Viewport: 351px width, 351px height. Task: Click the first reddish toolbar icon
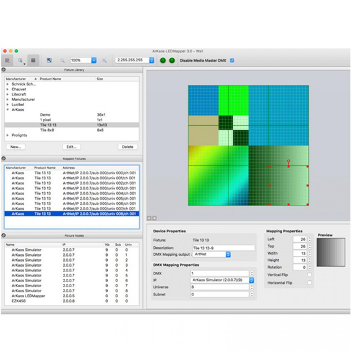coord(8,61)
